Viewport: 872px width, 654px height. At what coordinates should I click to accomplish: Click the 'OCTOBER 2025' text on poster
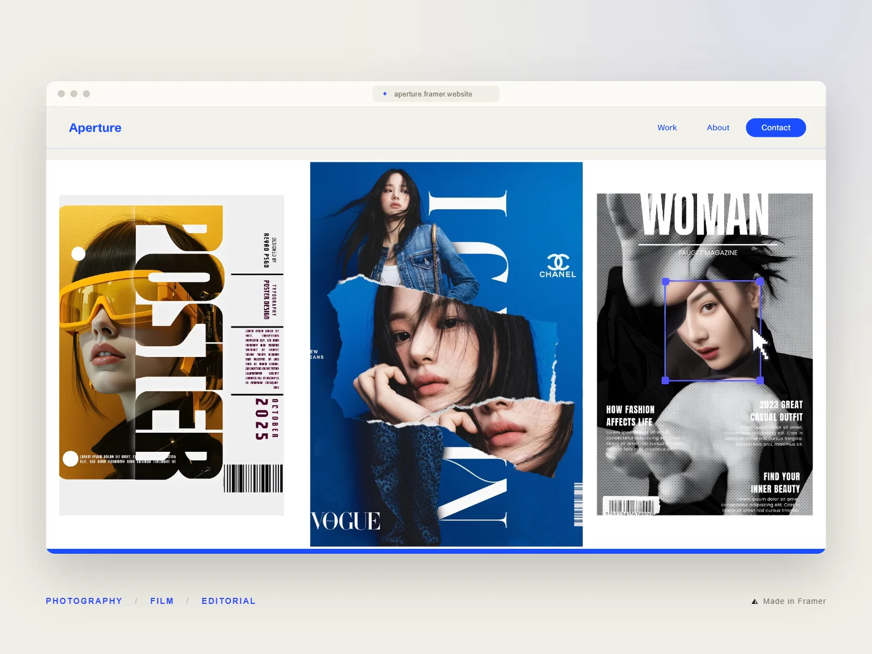click(x=267, y=419)
